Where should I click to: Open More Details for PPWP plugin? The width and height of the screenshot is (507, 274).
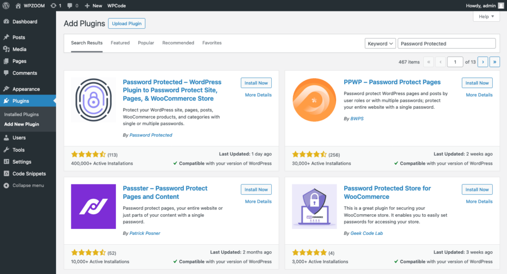[x=479, y=95]
